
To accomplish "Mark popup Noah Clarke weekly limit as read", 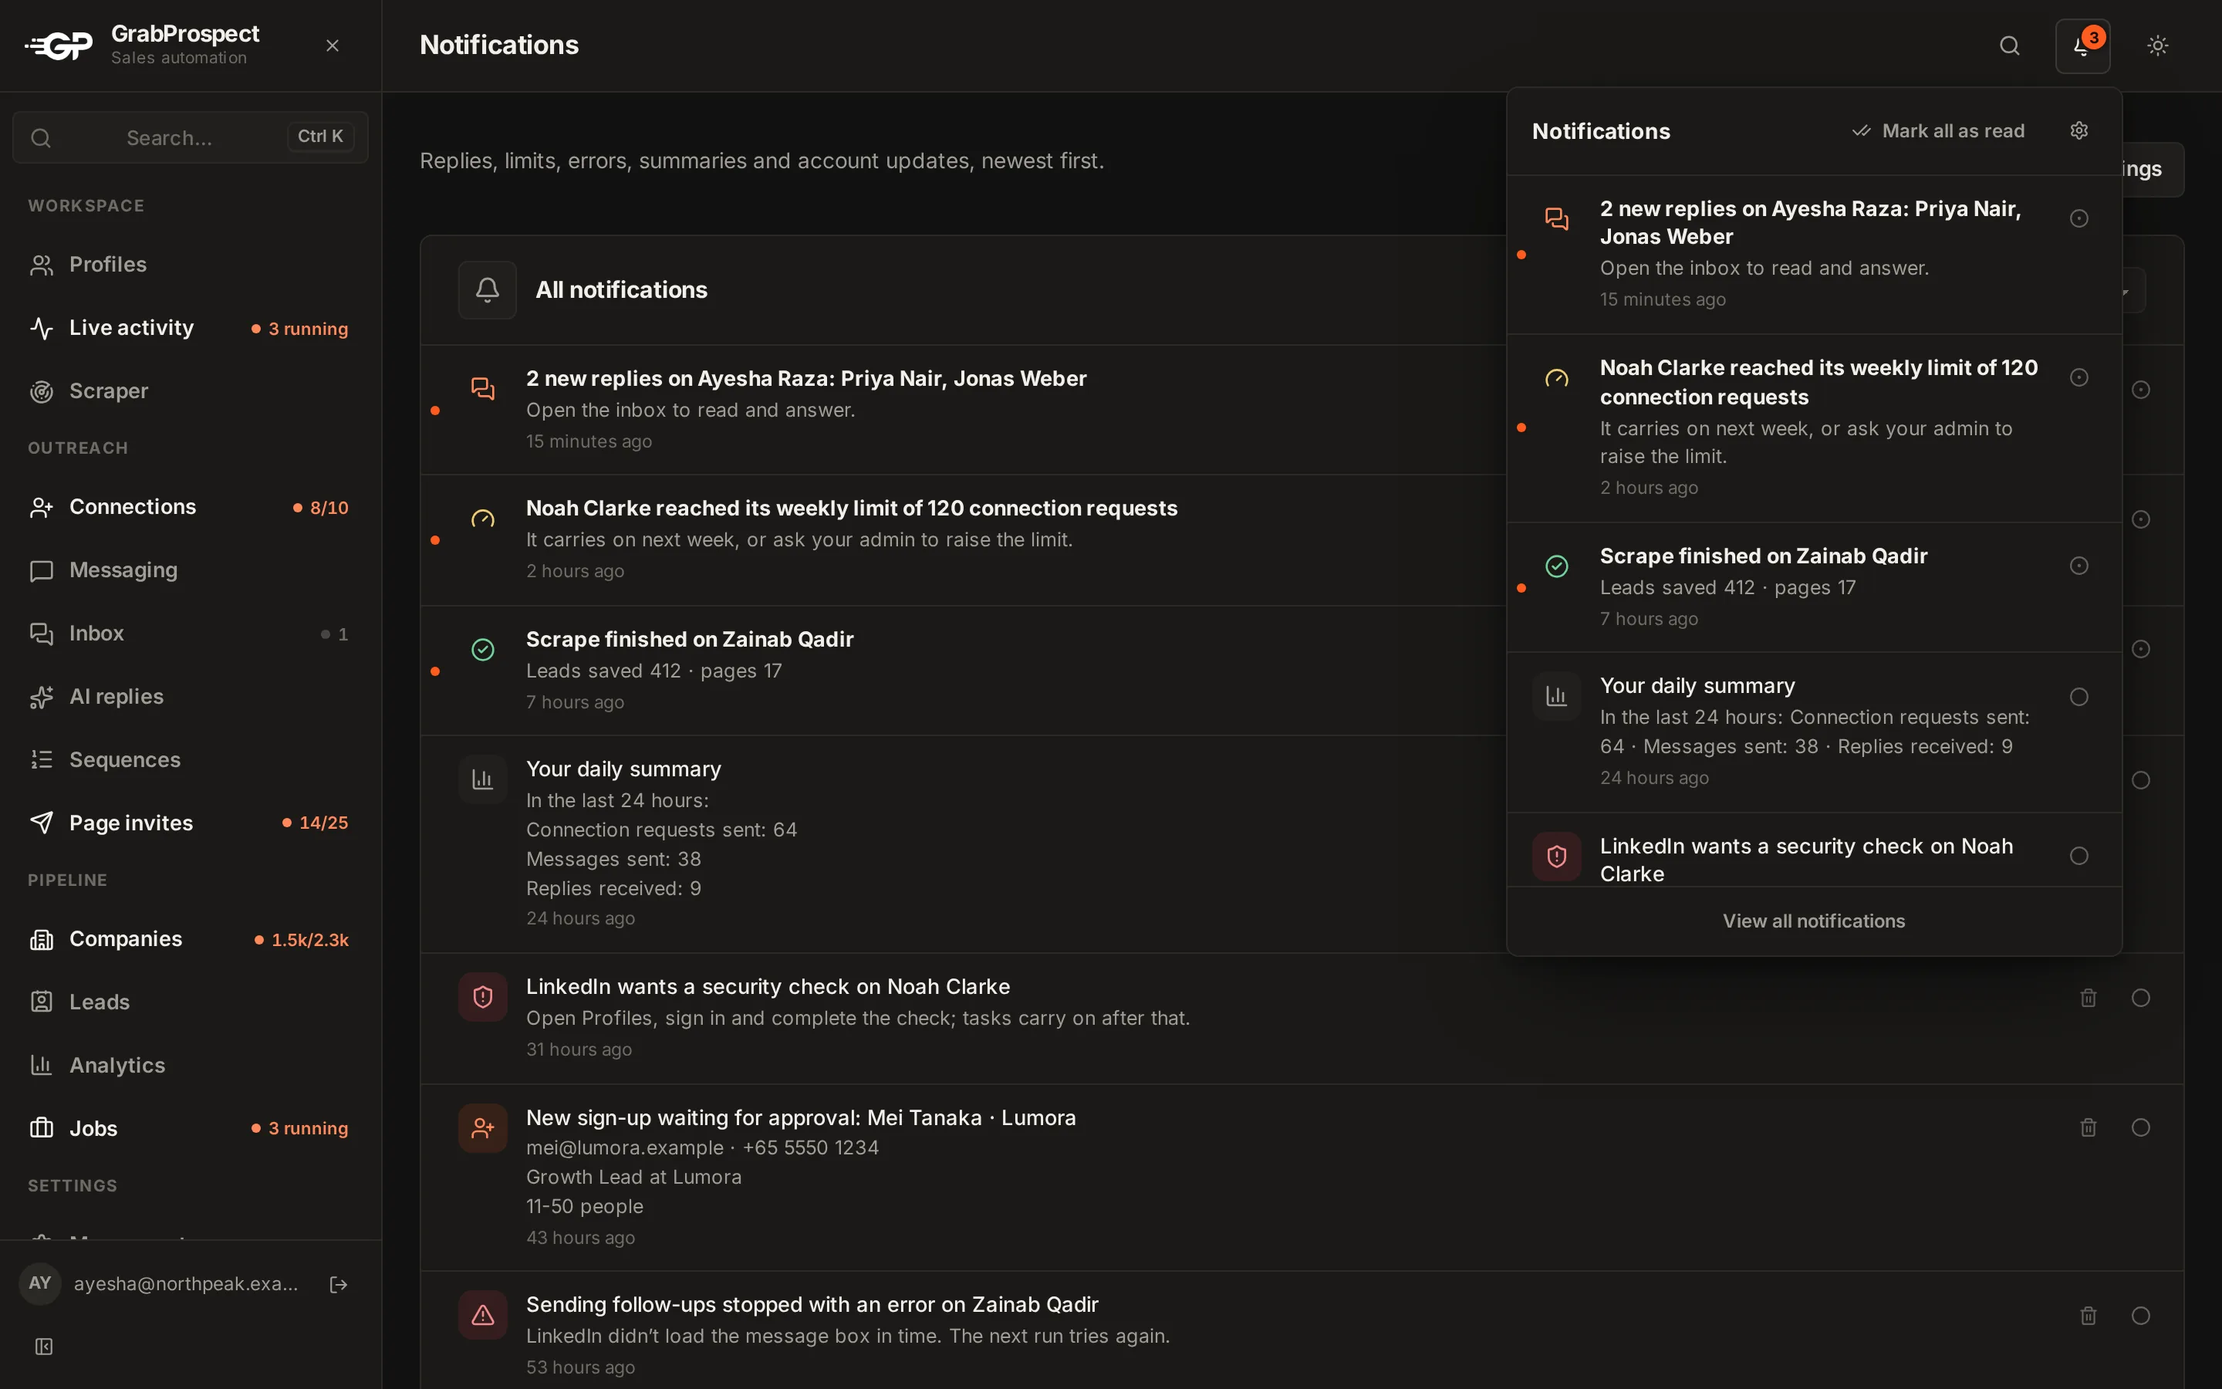I will [x=2078, y=377].
